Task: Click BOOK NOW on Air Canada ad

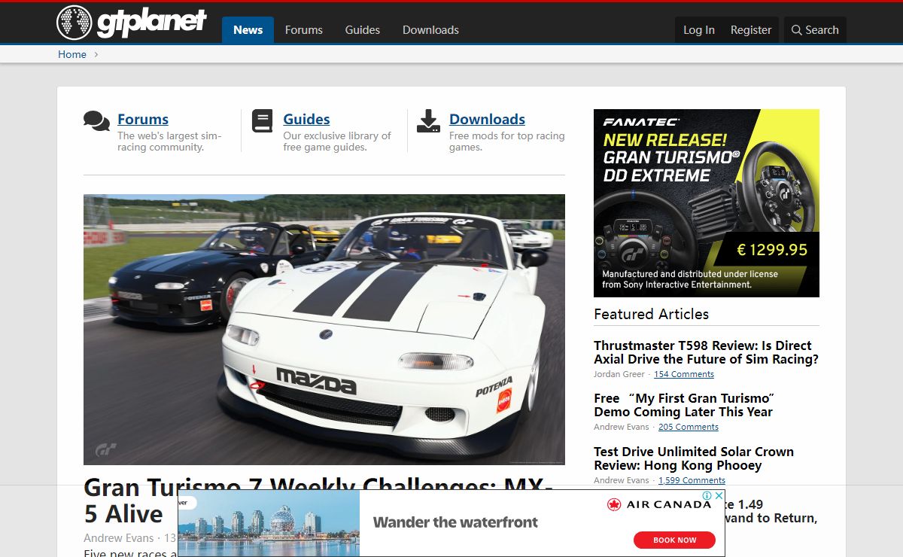Action: tap(674, 540)
